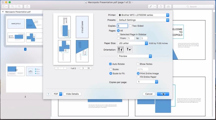This screenshot has height=120, width=216.
Task: Open the Printer dropdown menu
Action: pyautogui.click(x=143, y=15)
